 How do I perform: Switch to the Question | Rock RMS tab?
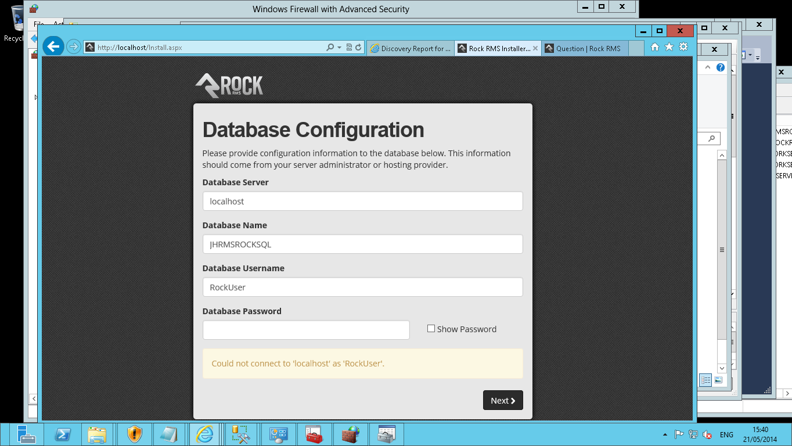pyautogui.click(x=588, y=48)
